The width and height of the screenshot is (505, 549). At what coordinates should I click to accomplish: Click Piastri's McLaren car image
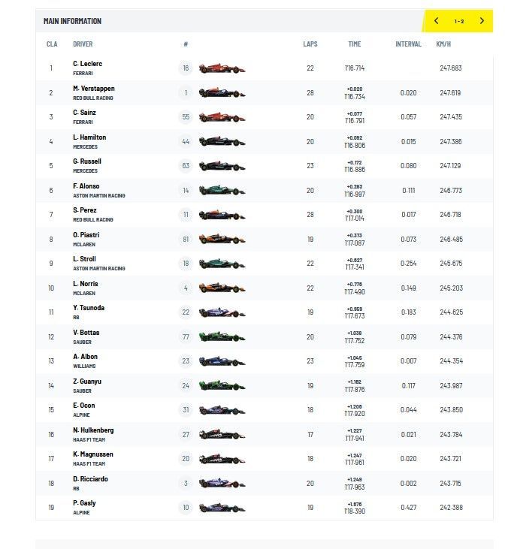pos(222,240)
